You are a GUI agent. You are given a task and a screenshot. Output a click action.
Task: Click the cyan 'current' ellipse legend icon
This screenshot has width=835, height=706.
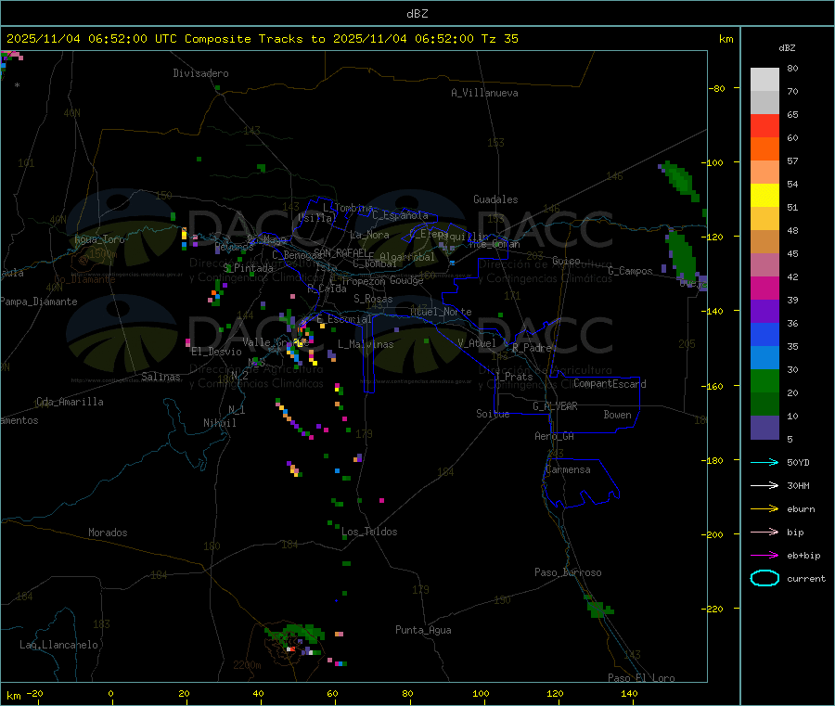[764, 578]
